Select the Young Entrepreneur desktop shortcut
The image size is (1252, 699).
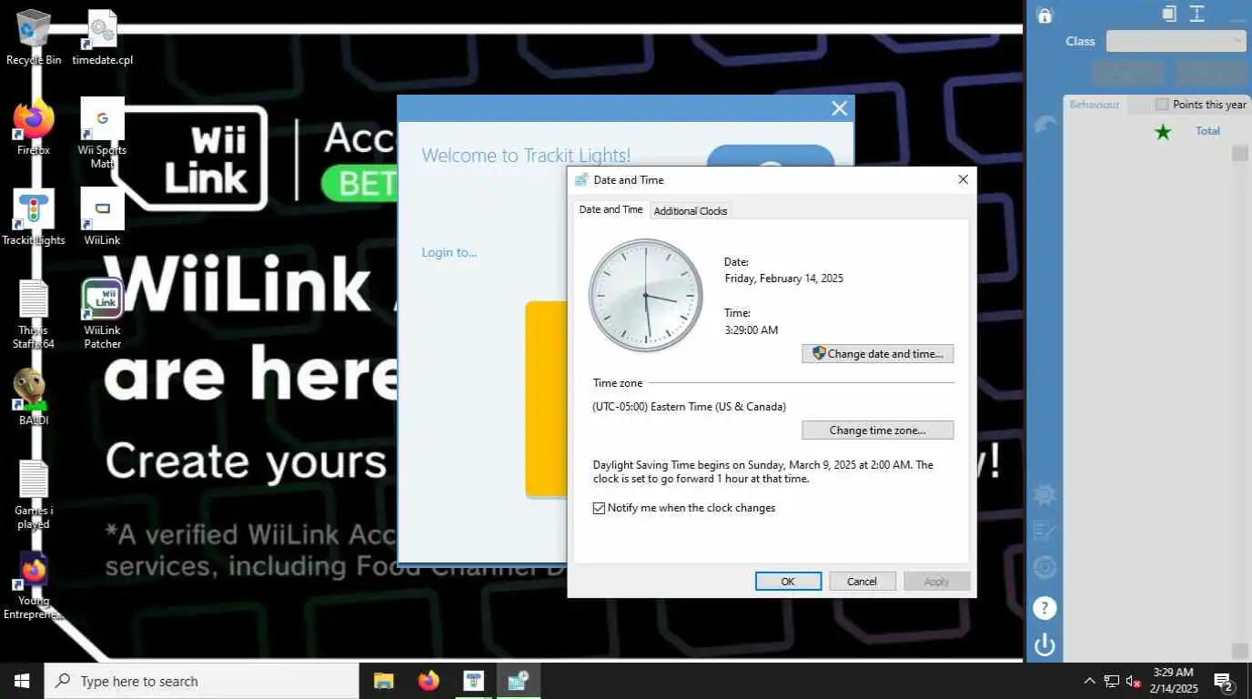[x=34, y=585]
